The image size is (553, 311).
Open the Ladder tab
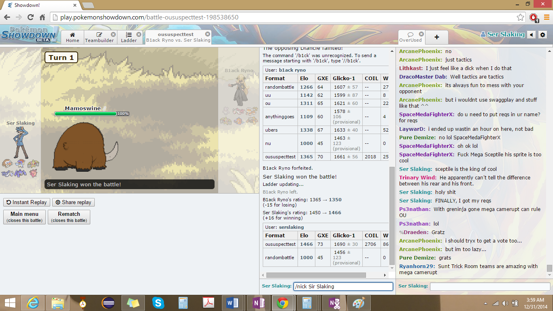[x=129, y=37]
